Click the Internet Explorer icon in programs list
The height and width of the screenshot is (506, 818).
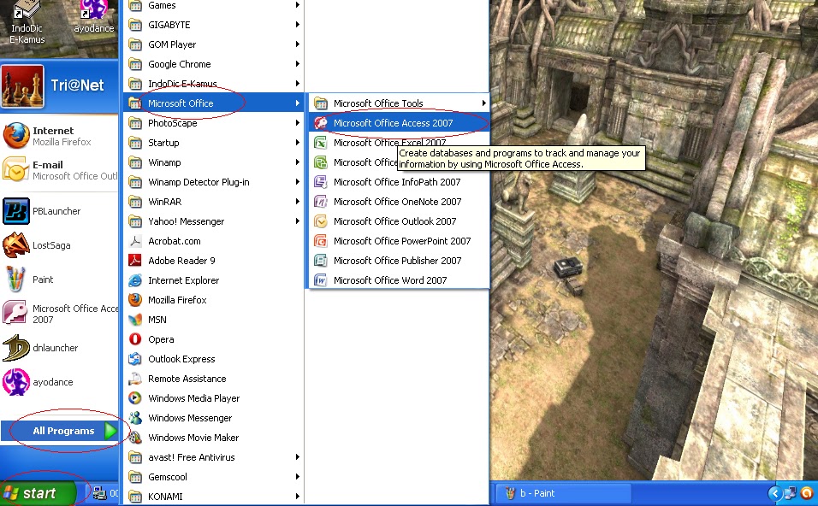(x=135, y=280)
